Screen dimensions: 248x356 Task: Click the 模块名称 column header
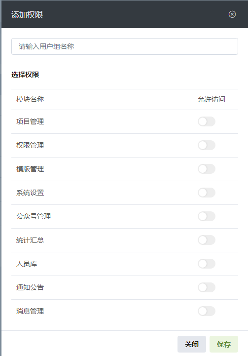point(30,99)
